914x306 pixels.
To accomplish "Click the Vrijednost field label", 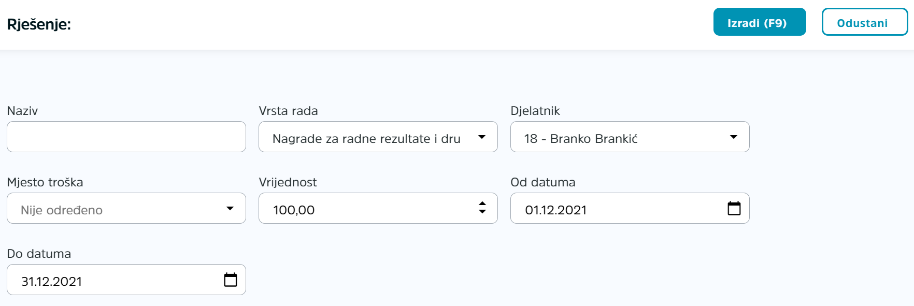I will tap(288, 182).
